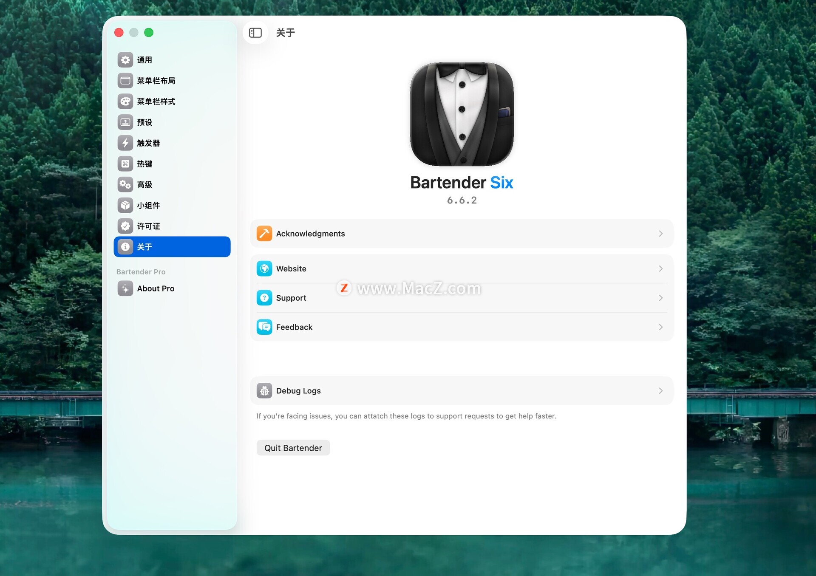Screen dimensions: 816x576
Task: Select 高级 in the sidebar
Action: click(x=172, y=185)
